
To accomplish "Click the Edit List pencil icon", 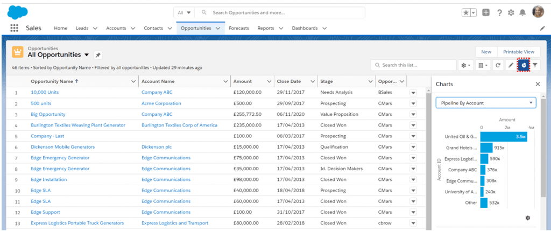I will 511,65.
